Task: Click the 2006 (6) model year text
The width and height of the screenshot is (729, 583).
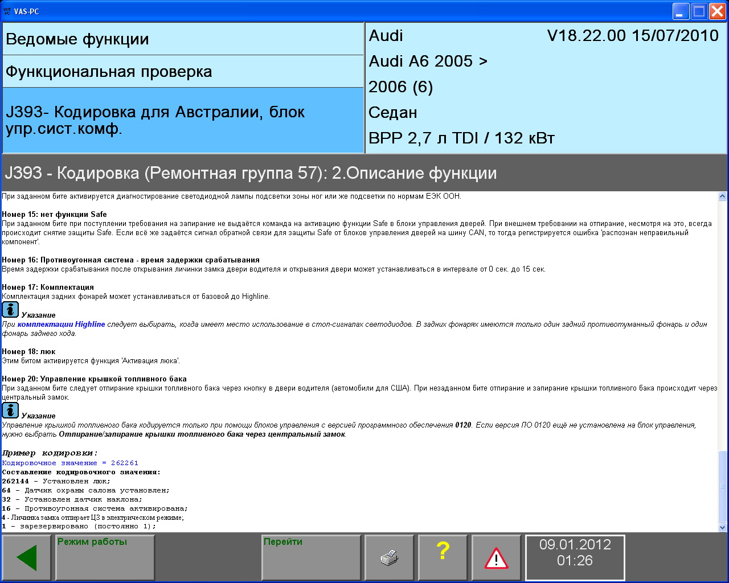Action: pyautogui.click(x=401, y=87)
